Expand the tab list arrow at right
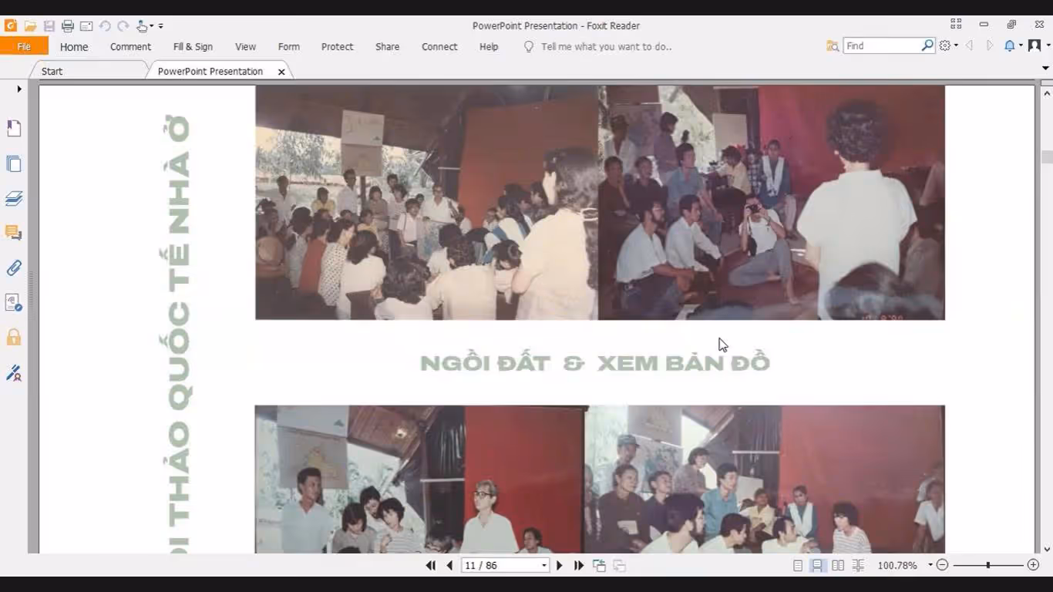This screenshot has height=592, width=1053. click(1045, 69)
